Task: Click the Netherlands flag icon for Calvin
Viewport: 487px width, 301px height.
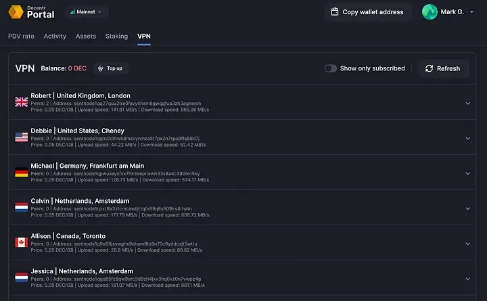Action: click(21, 208)
